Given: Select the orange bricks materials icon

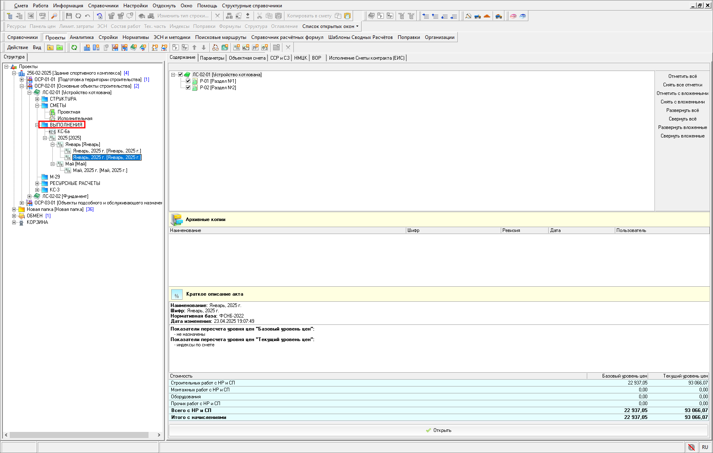Looking at the screenshot, I should [x=487, y=16].
